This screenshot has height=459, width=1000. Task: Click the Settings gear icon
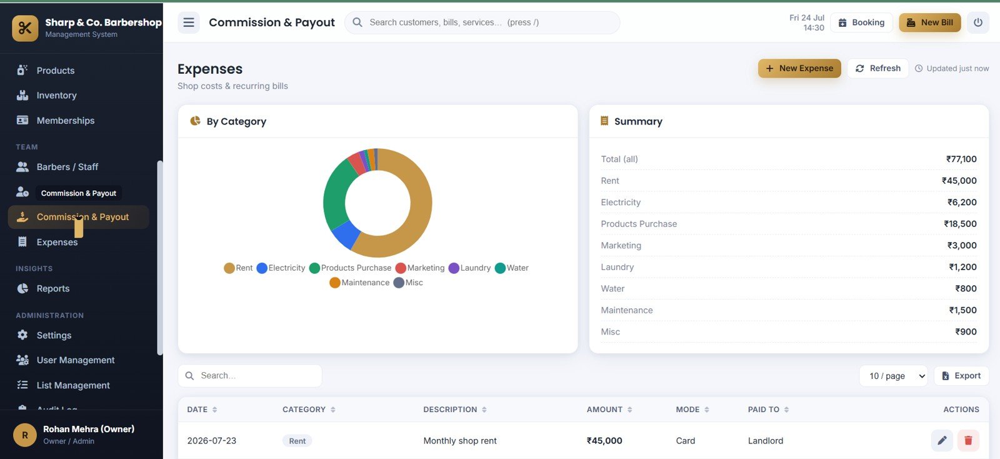[x=22, y=335]
